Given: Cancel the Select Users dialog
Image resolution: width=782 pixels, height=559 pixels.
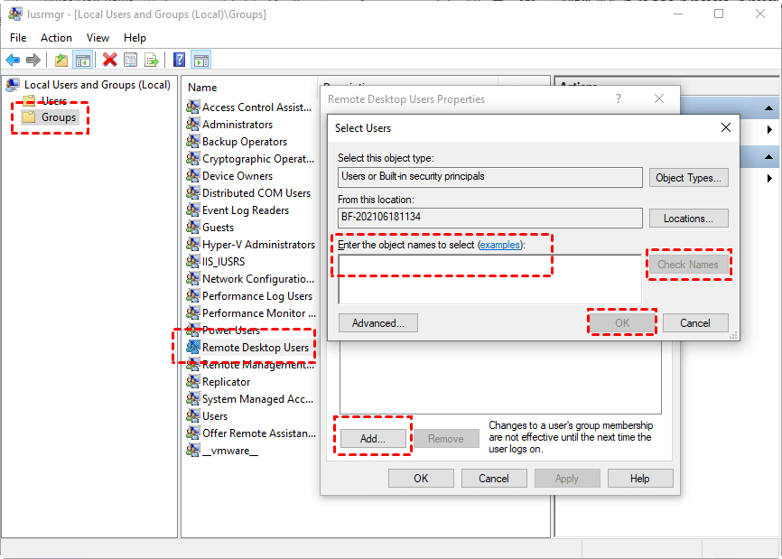Looking at the screenshot, I should (694, 323).
